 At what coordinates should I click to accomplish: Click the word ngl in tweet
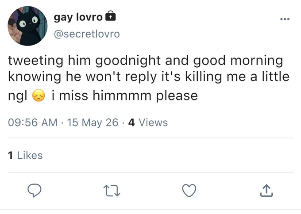tap(18, 96)
